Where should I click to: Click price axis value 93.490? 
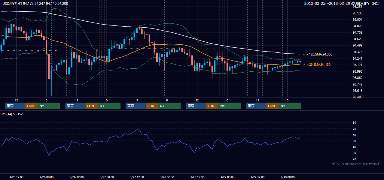point(357,97)
